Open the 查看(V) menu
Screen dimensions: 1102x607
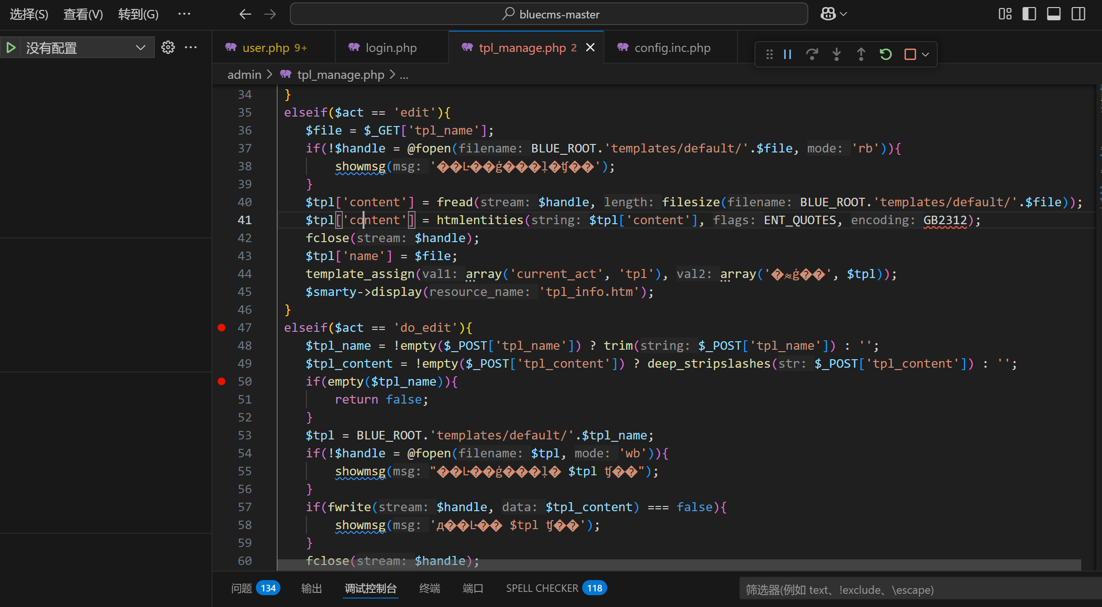coord(83,14)
